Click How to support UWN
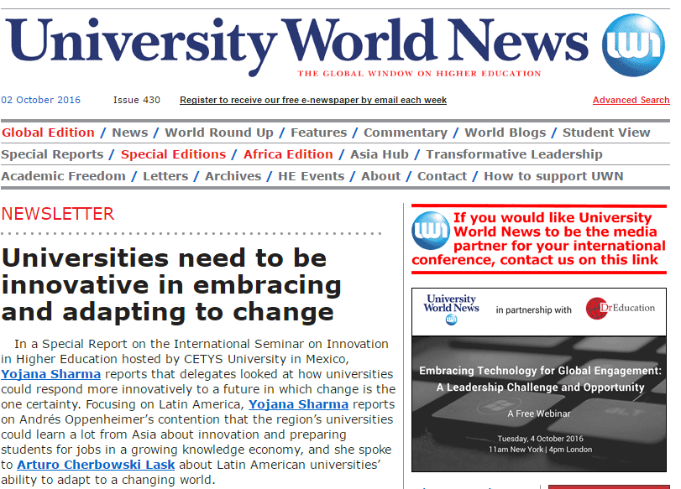This screenshot has width=681, height=489. coord(553,176)
